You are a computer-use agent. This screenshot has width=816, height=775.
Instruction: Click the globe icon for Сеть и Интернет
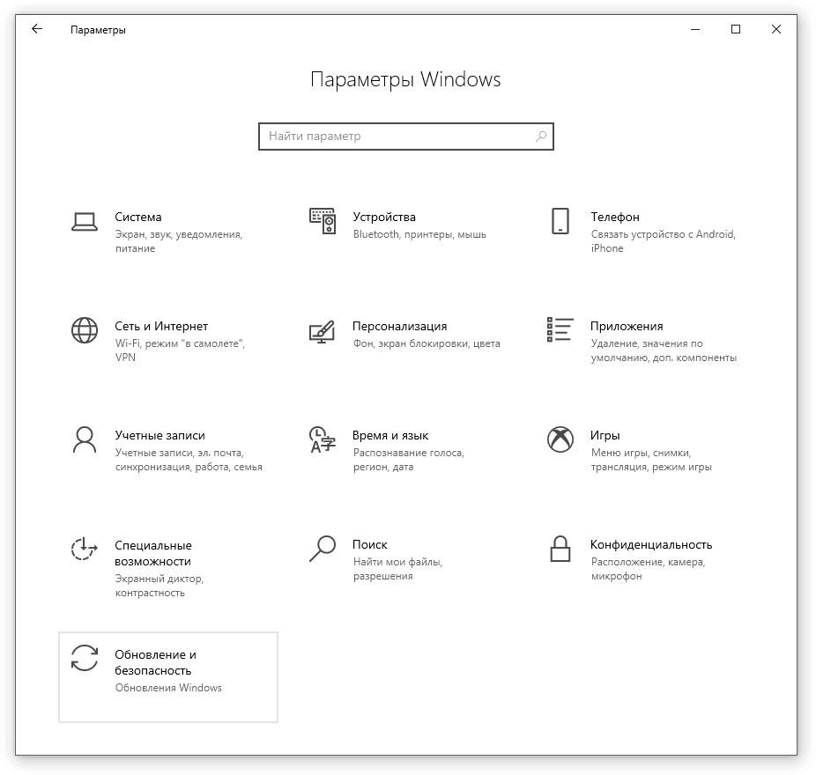85,330
